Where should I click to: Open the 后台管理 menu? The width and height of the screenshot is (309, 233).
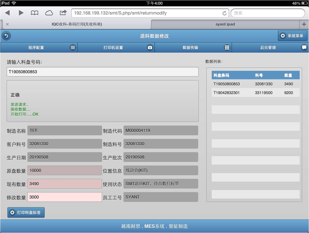(270, 48)
